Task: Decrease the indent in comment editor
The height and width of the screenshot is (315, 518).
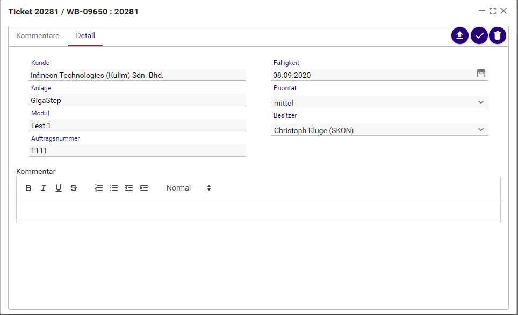Action: (x=129, y=188)
